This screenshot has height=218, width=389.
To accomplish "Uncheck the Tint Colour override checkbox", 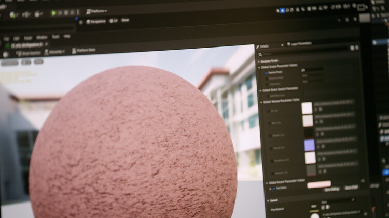I will pyautogui.click(x=274, y=189).
